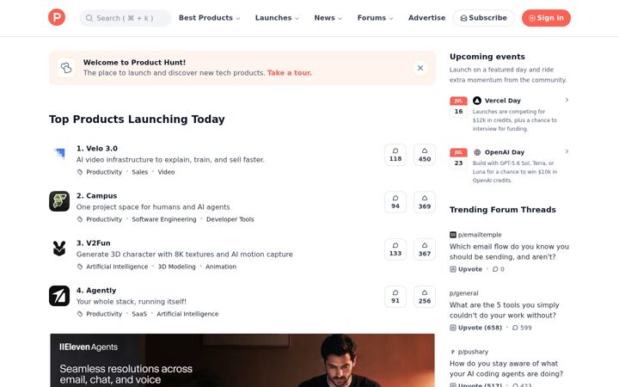The height and width of the screenshot is (387, 619).
Task: Click the Sign in button
Action: tap(546, 18)
